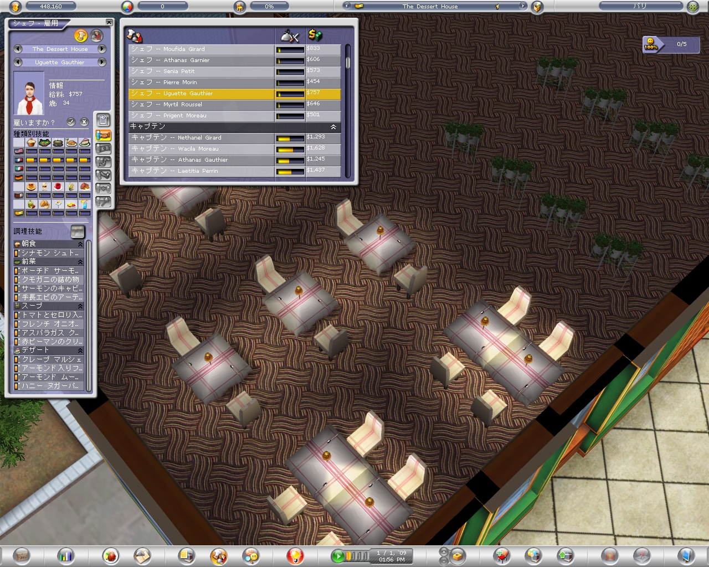This screenshot has width=709, height=567.
Task: Collapse the キャプテン section in candidate list
Action: point(333,127)
